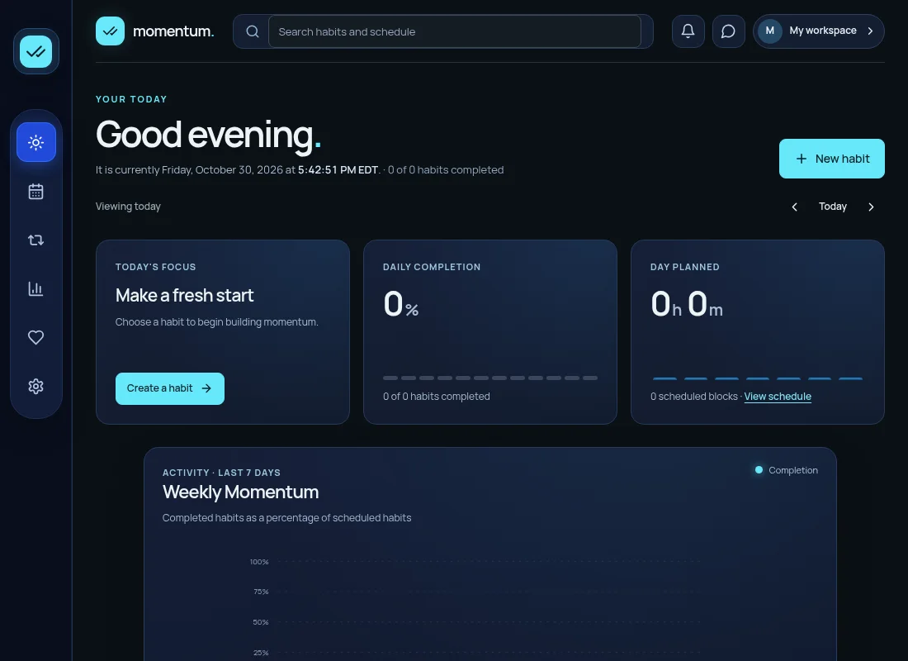Click the Today date label
This screenshot has height=661, width=908.
[833, 207]
